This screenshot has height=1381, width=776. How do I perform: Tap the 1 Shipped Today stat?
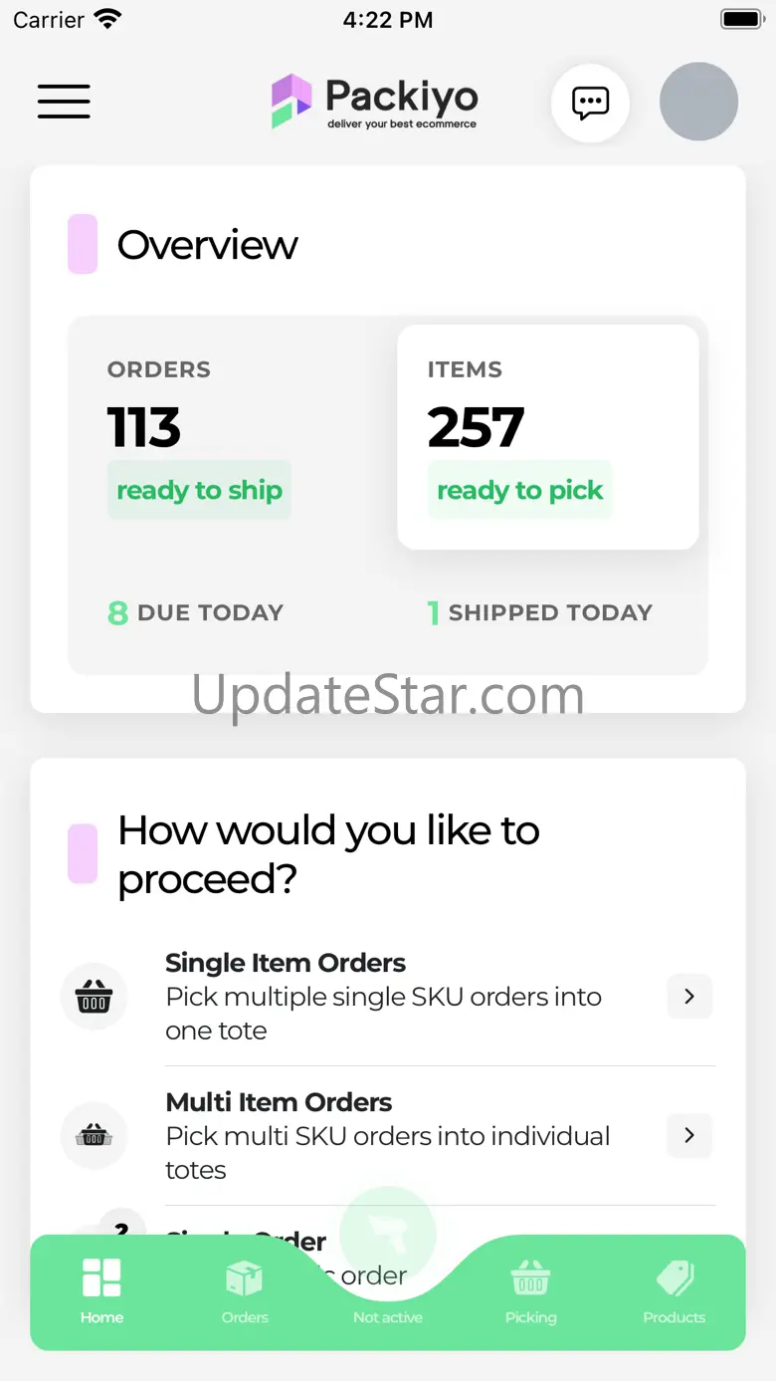[539, 612]
